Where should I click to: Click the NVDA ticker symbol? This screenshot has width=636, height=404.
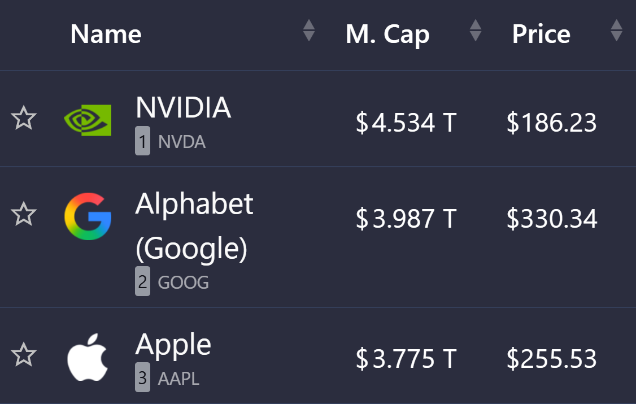coord(182,142)
